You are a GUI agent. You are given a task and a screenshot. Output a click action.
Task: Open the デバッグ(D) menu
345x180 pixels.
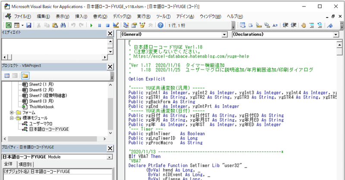click(x=122, y=16)
